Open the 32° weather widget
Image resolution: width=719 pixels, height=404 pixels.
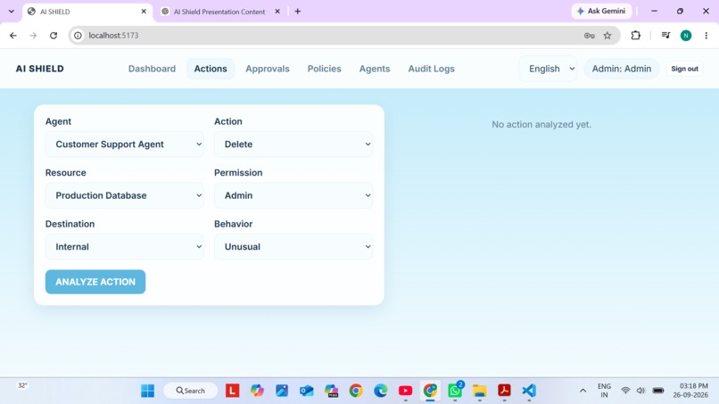click(22, 385)
